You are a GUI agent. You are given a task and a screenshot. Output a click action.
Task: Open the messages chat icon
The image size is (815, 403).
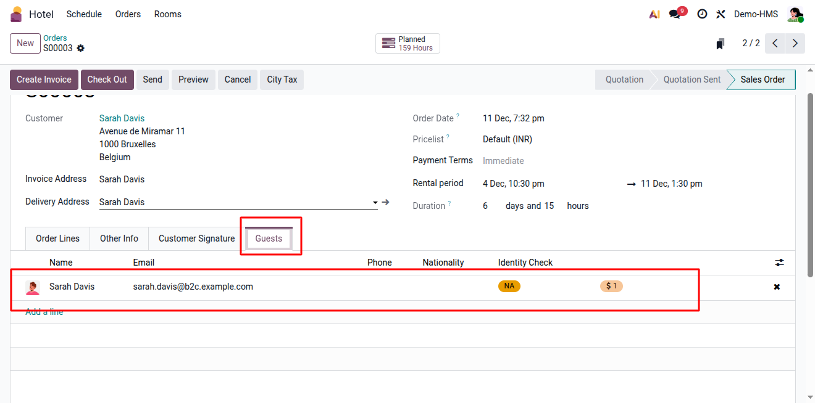point(675,14)
